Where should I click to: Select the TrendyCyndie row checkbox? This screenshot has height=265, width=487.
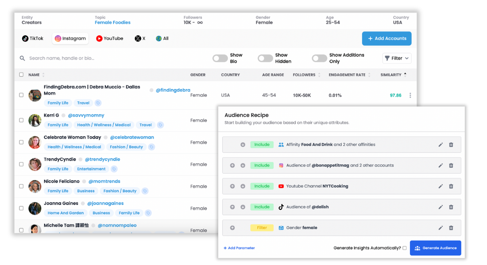tap(21, 164)
